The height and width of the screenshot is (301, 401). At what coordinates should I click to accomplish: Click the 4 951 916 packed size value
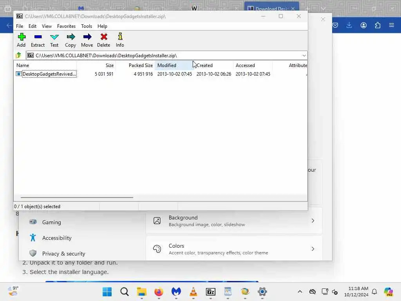[143, 74]
